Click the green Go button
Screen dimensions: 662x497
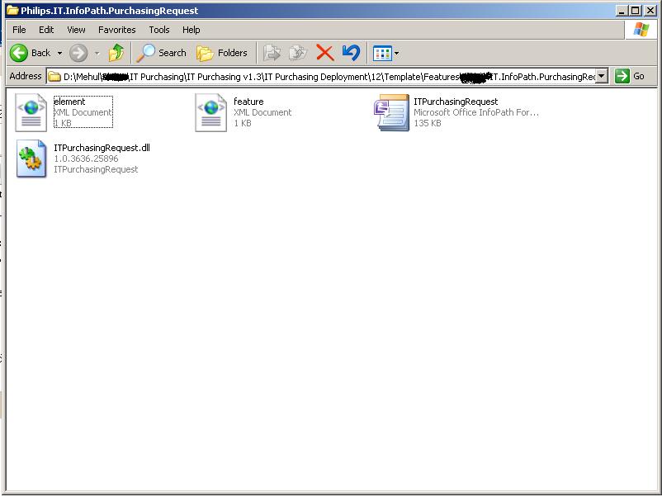[x=630, y=76]
